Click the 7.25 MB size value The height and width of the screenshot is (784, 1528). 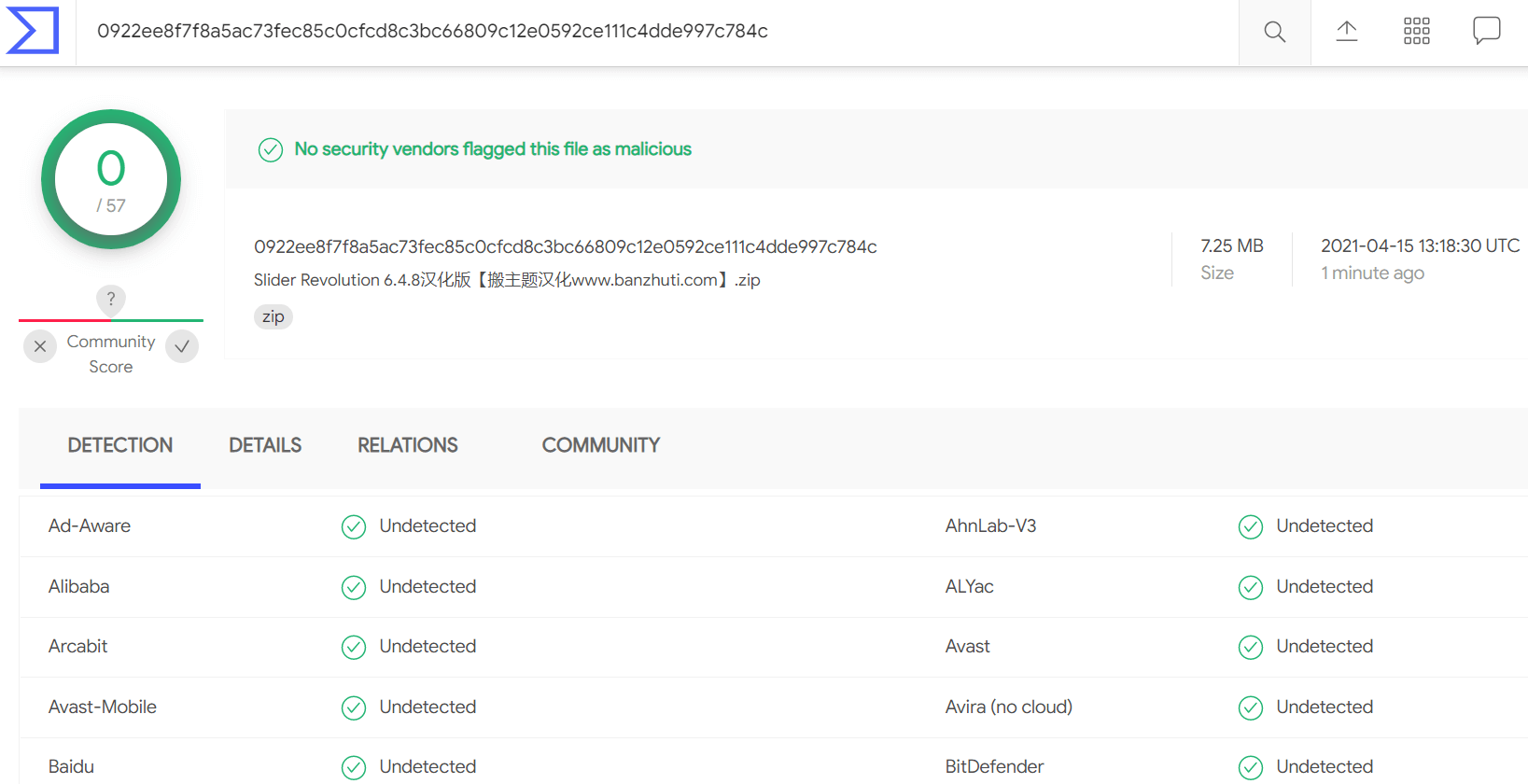(x=1232, y=245)
